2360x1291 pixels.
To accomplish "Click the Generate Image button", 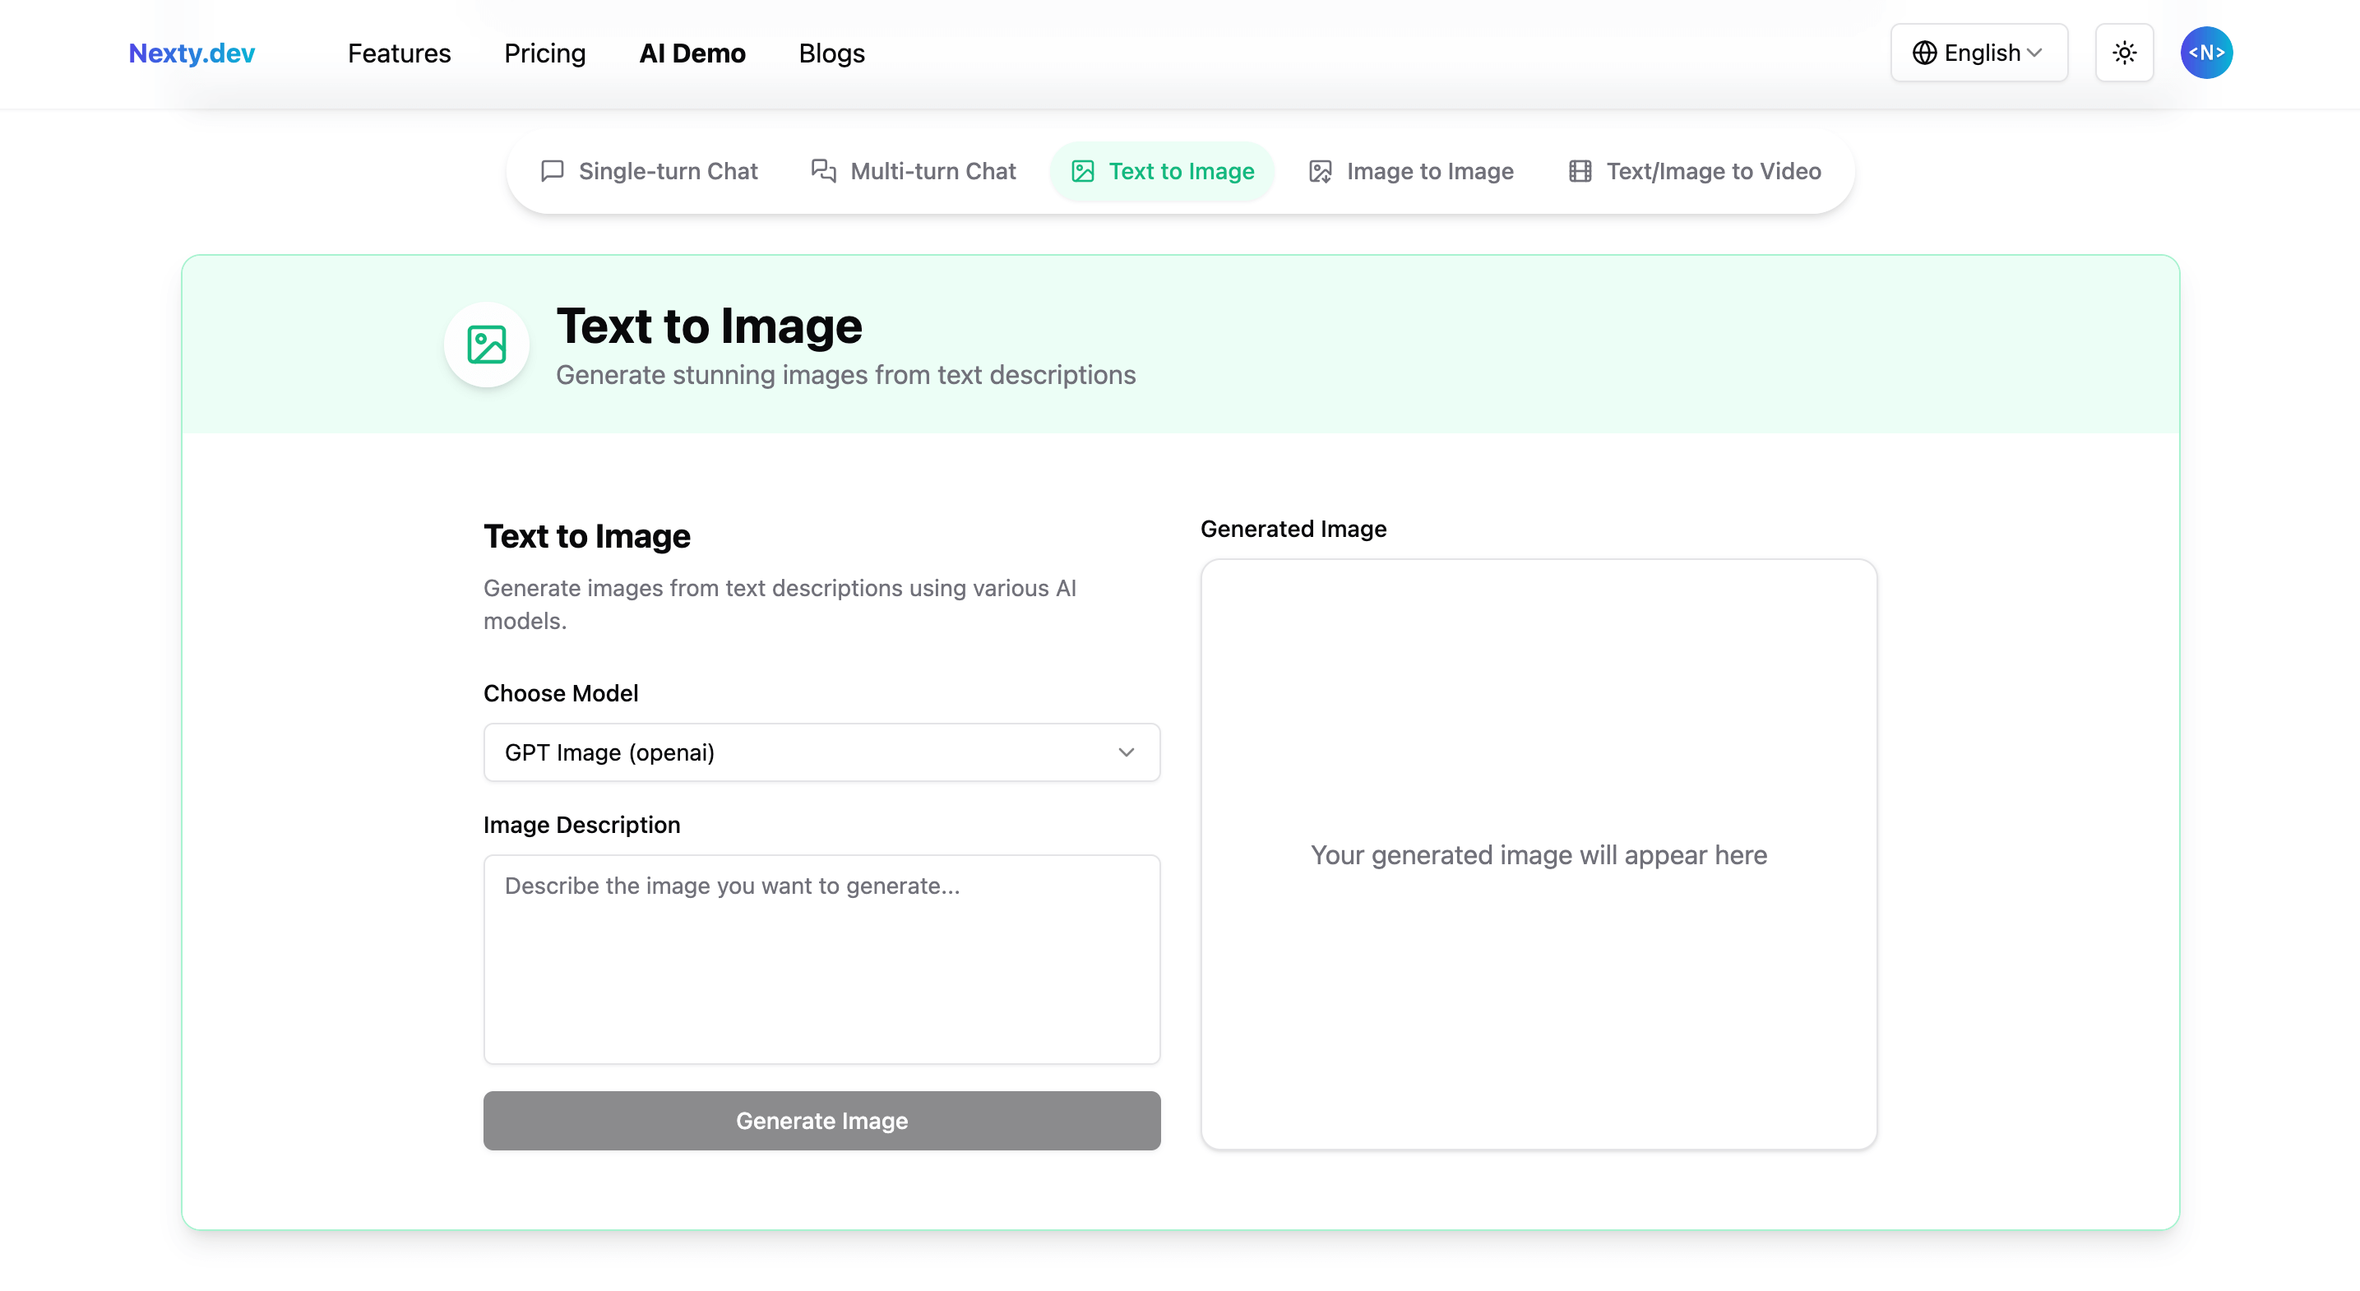I will point(821,1121).
